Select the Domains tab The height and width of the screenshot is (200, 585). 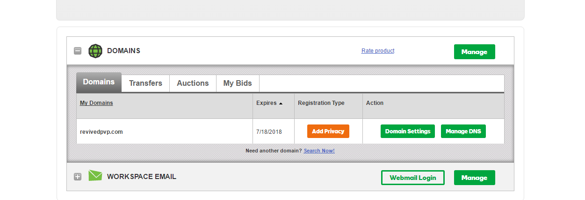click(99, 83)
